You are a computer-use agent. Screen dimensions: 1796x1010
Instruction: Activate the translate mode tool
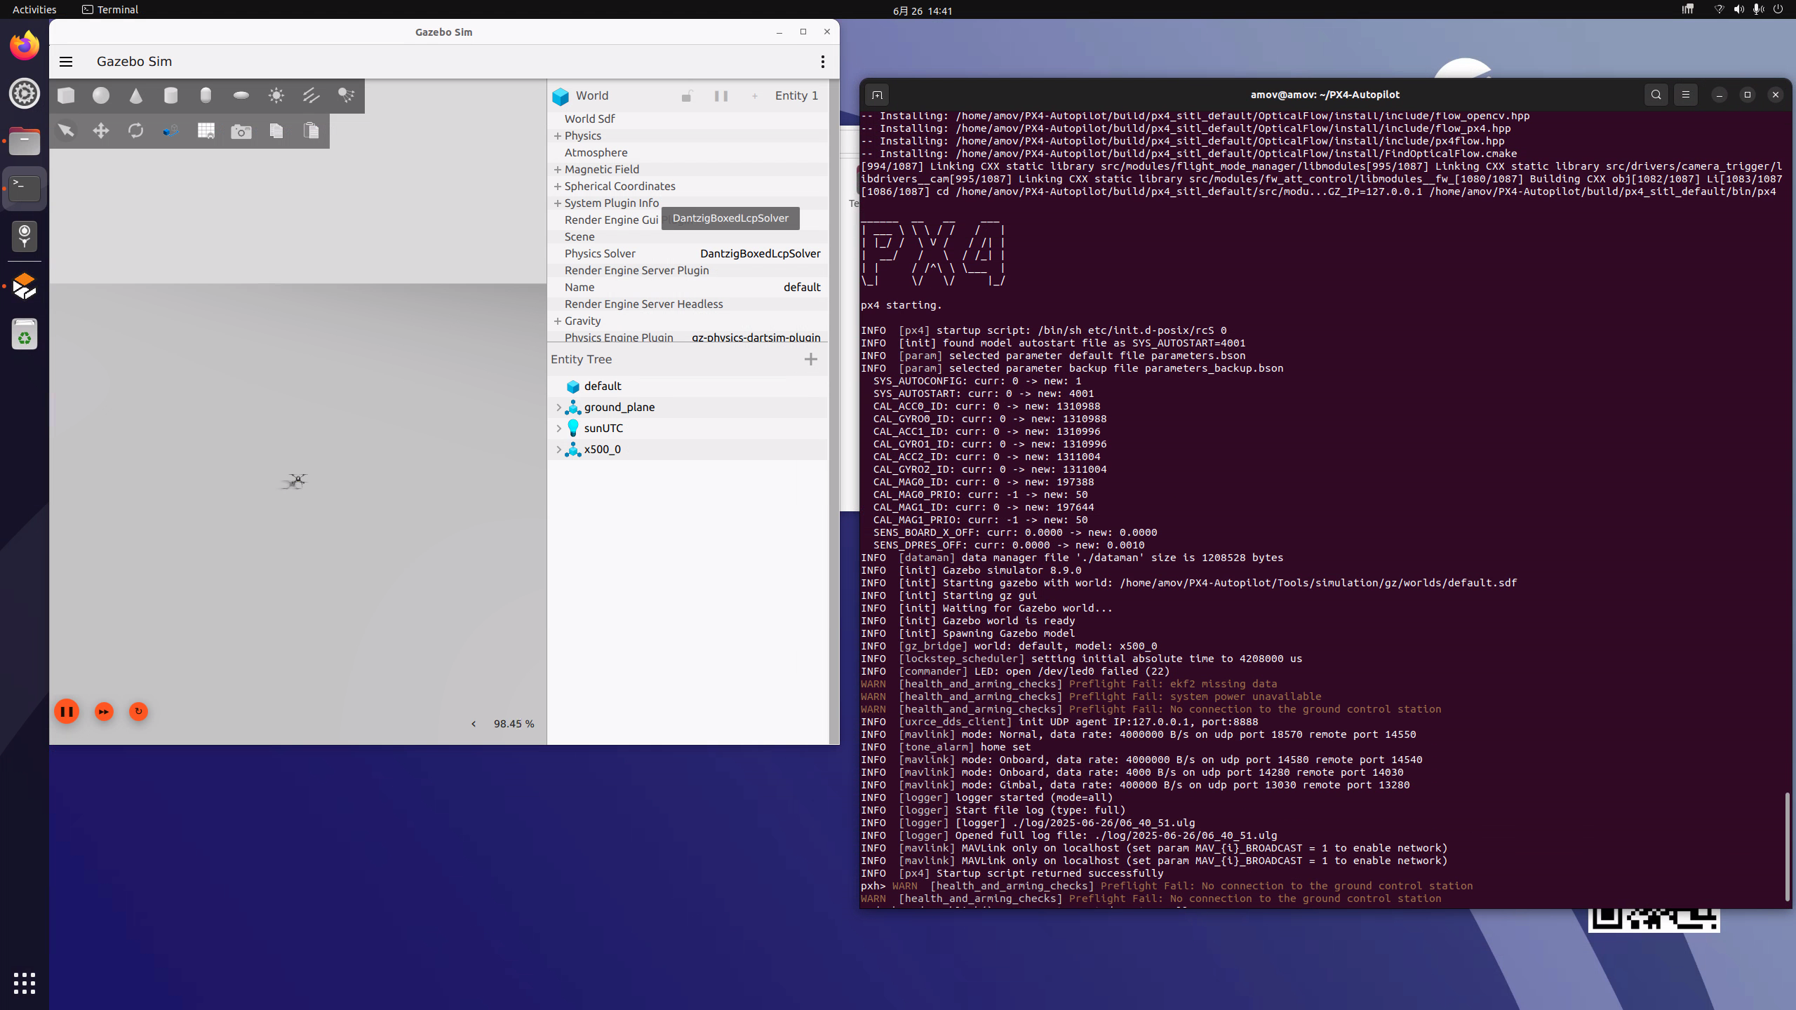coord(101,130)
